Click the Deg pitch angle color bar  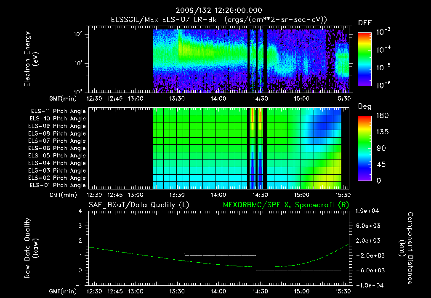364,149
